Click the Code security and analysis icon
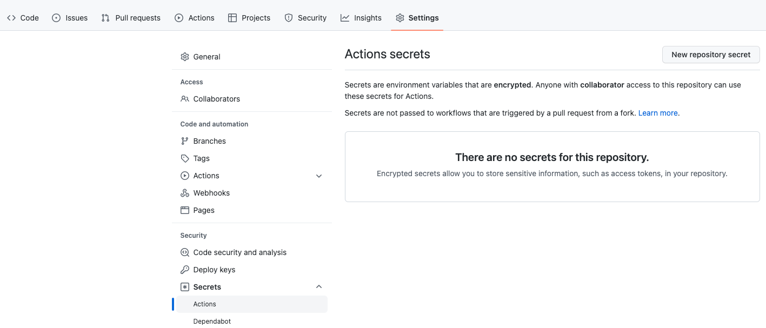 click(x=185, y=252)
